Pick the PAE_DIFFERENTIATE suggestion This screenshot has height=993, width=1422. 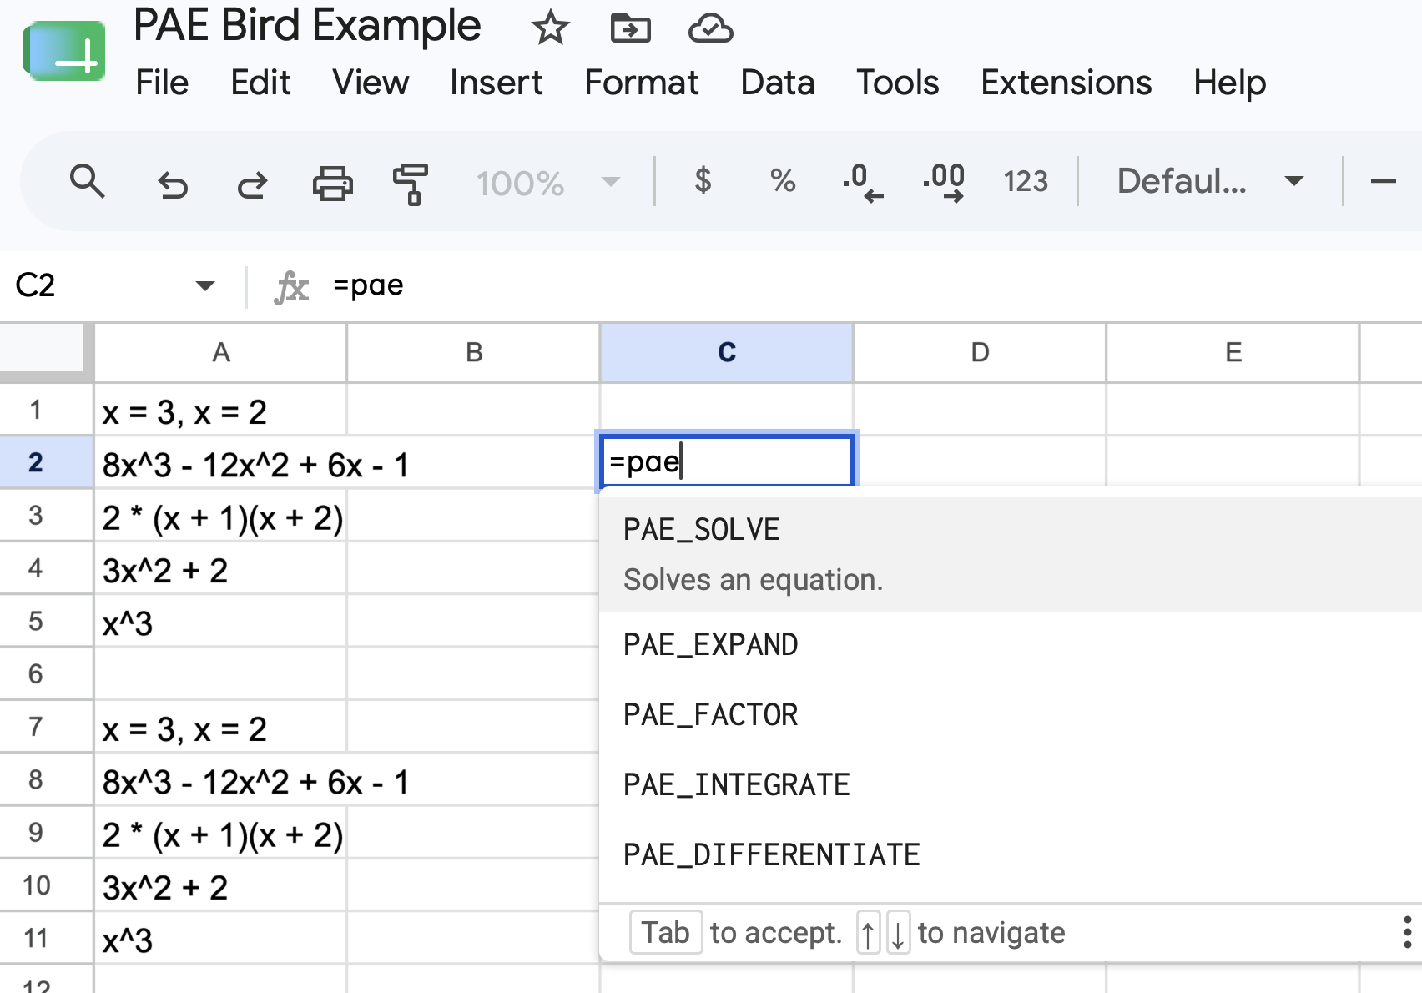1010,855
